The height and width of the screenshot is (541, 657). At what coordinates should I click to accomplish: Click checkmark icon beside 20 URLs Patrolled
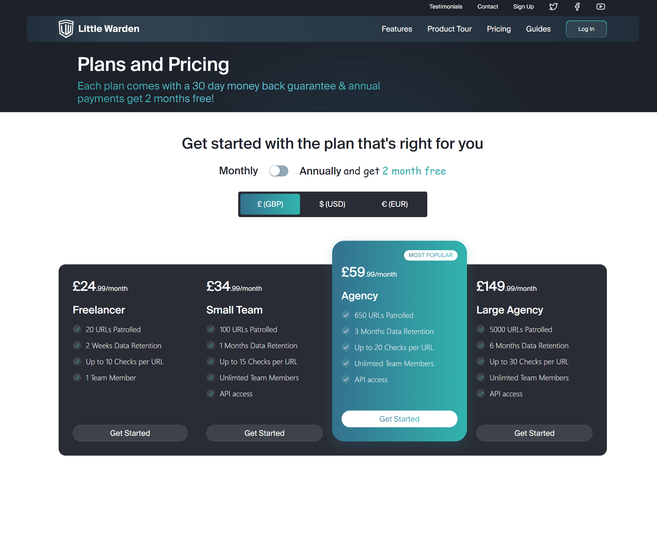[77, 329]
